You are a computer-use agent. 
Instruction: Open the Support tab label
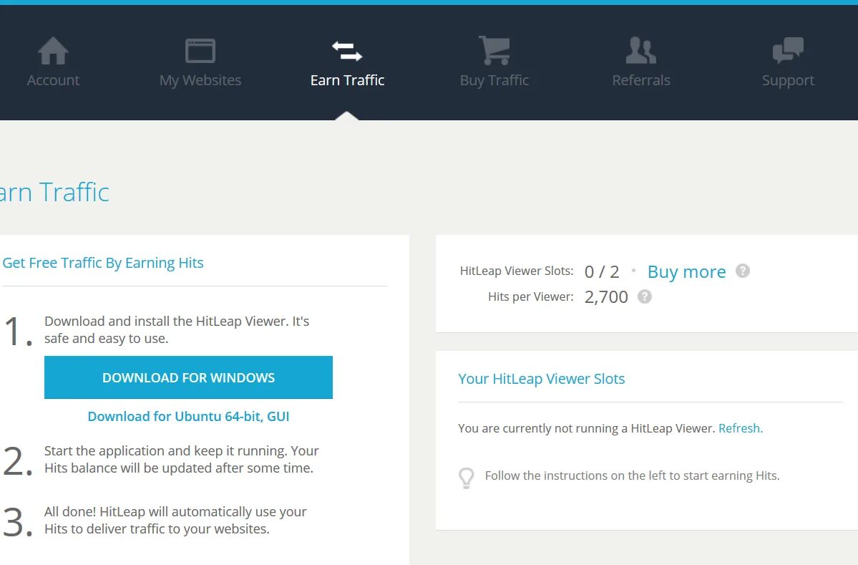click(x=788, y=80)
